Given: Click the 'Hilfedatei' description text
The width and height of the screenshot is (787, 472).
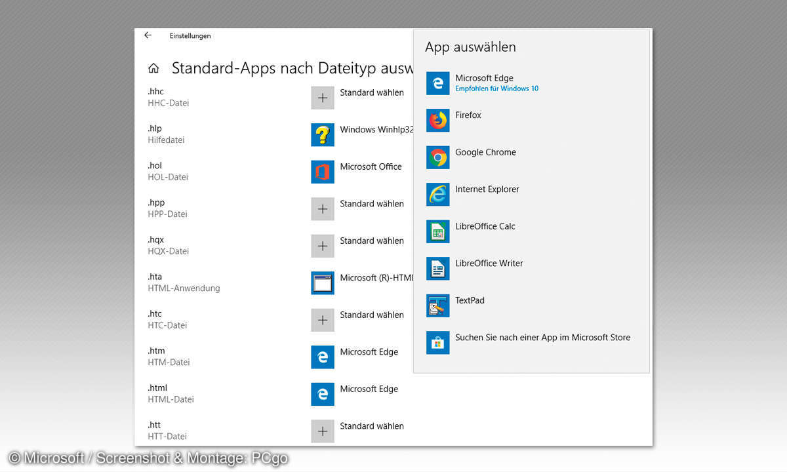Looking at the screenshot, I should (166, 140).
